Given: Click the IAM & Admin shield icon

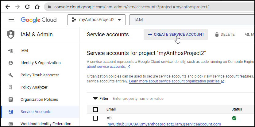Looking at the screenshot, I should pyautogui.click(x=11, y=34).
